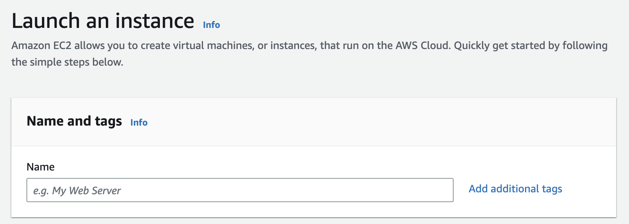Click the Name label above the input

40,167
